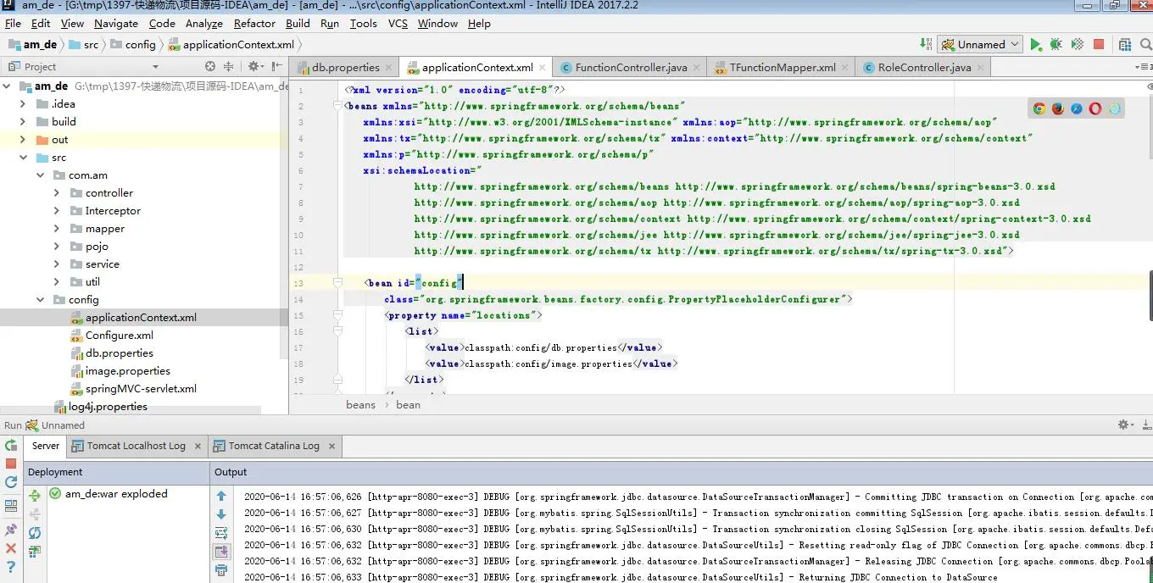Toggle soft-wrap in the Output console

(221, 533)
